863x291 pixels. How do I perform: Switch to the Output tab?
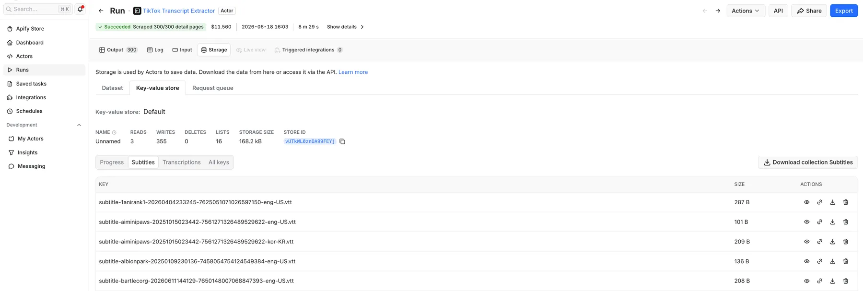click(118, 50)
